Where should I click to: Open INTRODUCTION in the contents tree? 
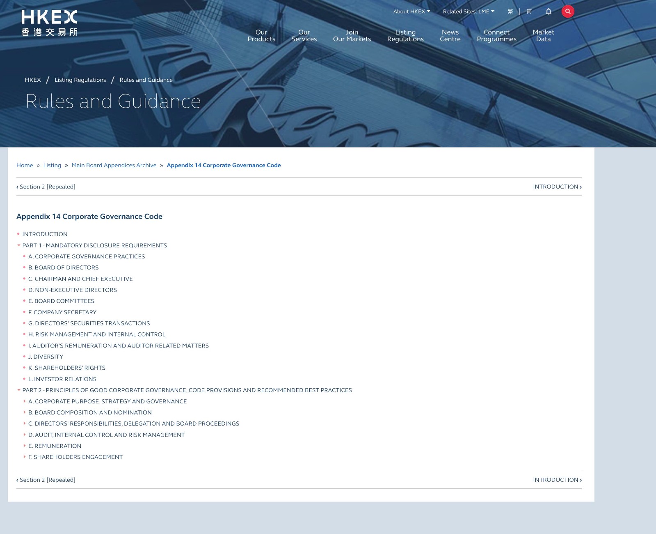[x=45, y=234]
